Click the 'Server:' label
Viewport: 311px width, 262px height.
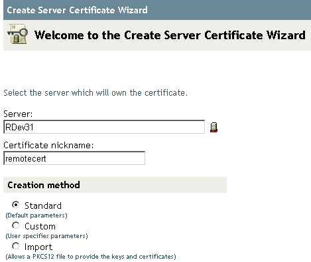[18, 114]
